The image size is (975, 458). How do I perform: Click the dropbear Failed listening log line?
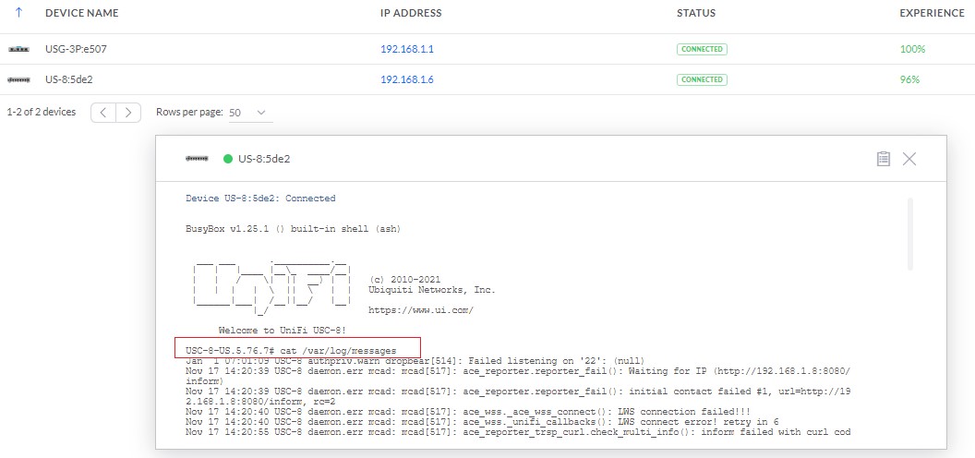point(415,361)
